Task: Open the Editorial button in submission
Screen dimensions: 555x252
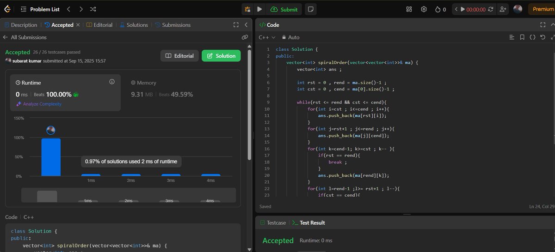Action: (179, 56)
